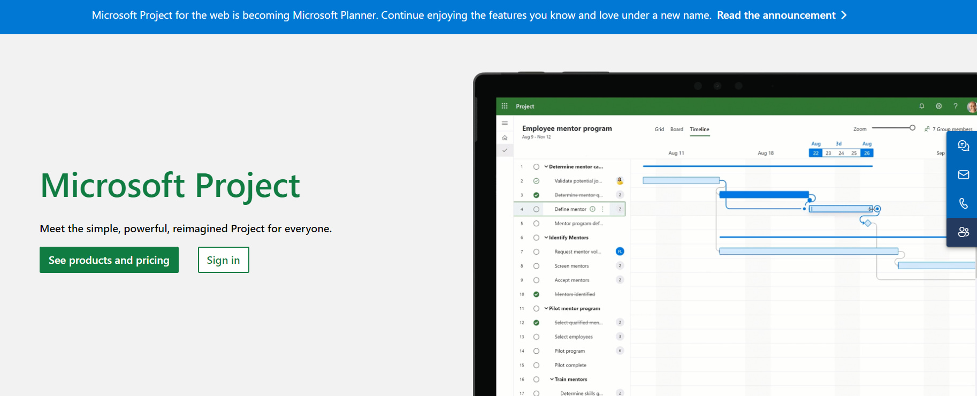Collapse the 'Identify Mentors' group

pyautogui.click(x=546, y=238)
